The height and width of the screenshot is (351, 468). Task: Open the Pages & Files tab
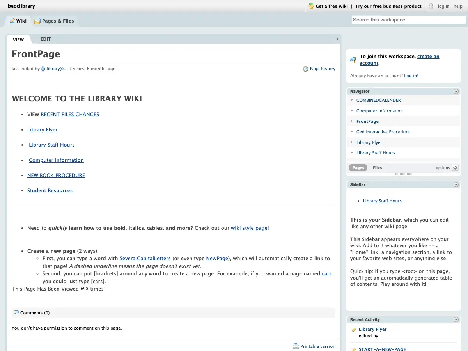[54, 21]
